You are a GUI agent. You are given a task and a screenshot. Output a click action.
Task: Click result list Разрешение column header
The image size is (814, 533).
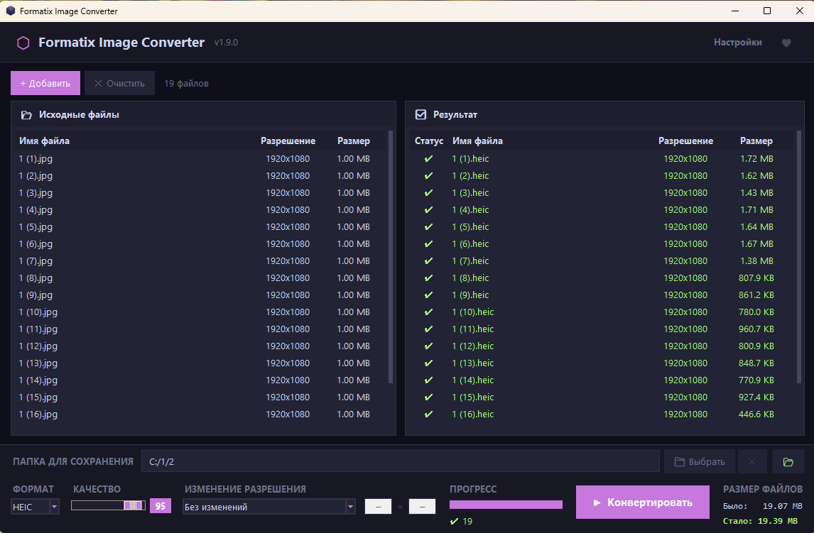(x=685, y=141)
